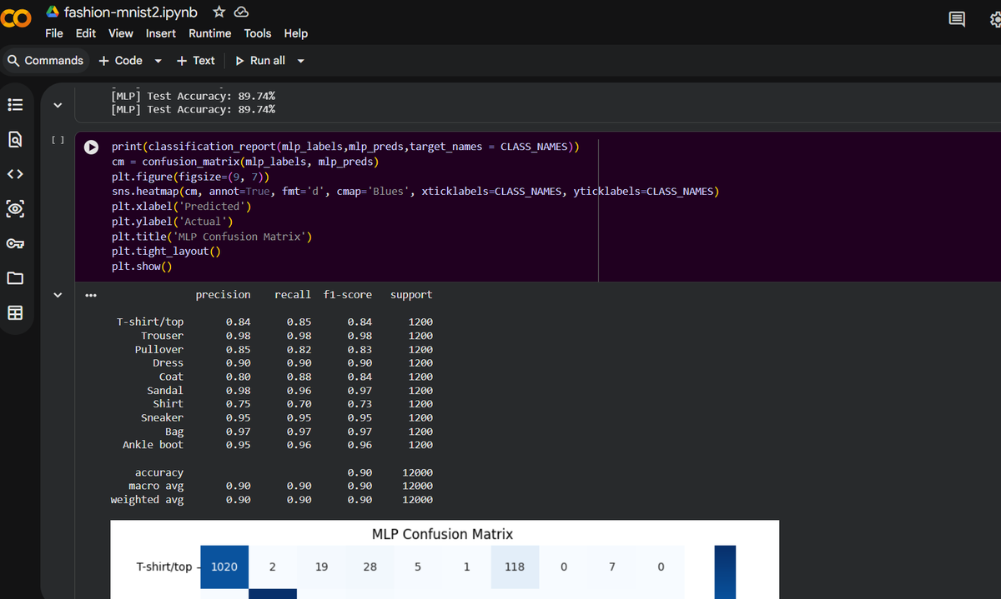Click the Bag row label
The width and height of the screenshot is (1001, 599).
click(x=174, y=432)
